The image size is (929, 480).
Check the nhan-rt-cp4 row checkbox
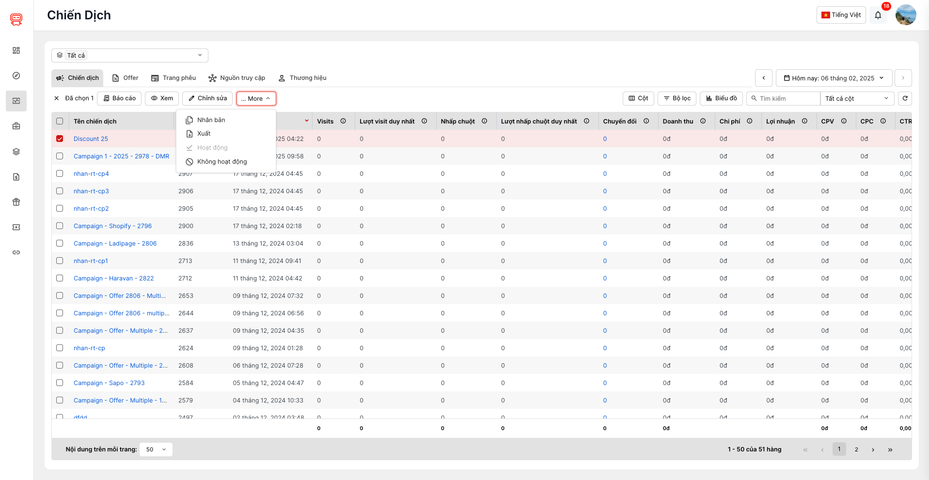(x=60, y=173)
